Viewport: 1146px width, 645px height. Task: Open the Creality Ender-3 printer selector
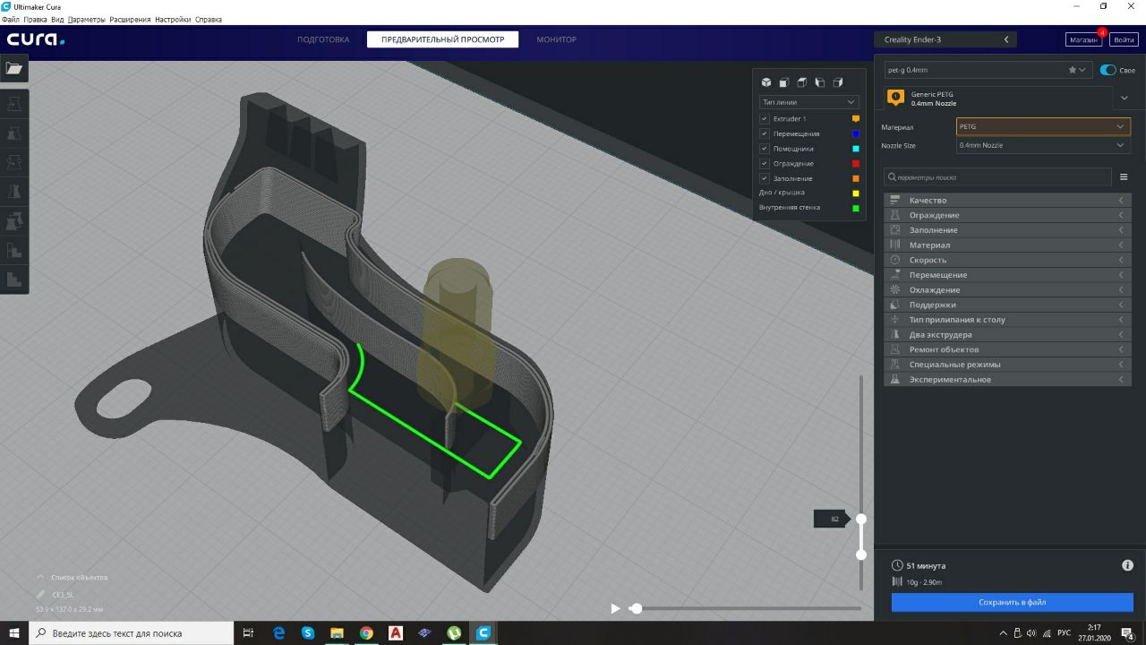click(947, 39)
